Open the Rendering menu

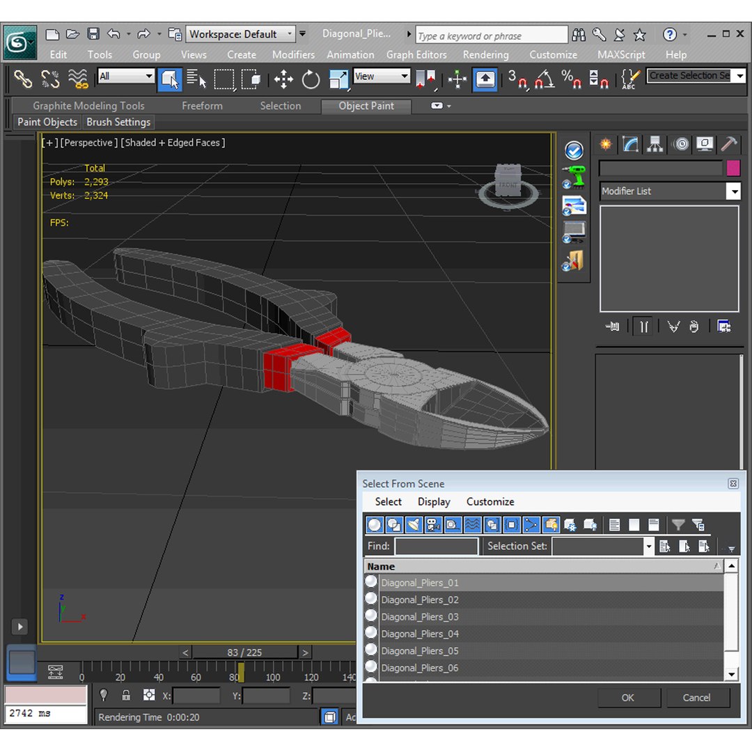(485, 55)
